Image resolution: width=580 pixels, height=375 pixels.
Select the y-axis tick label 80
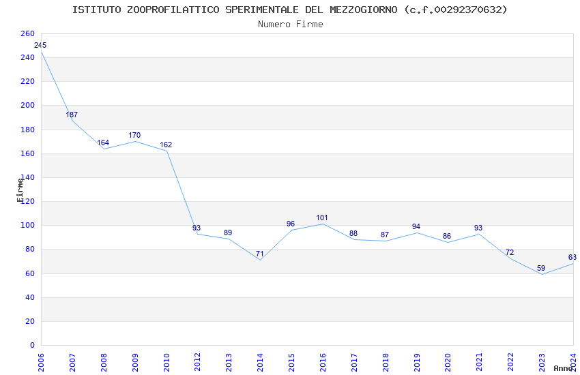pyautogui.click(x=30, y=249)
